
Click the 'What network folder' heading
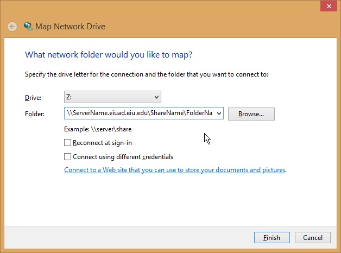tap(109, 55)
